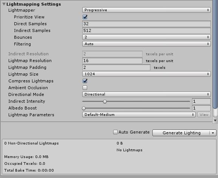Enable the Ambient Occlusion checkbox
This screenshot has width=218, height=178.
click(85, 88)
